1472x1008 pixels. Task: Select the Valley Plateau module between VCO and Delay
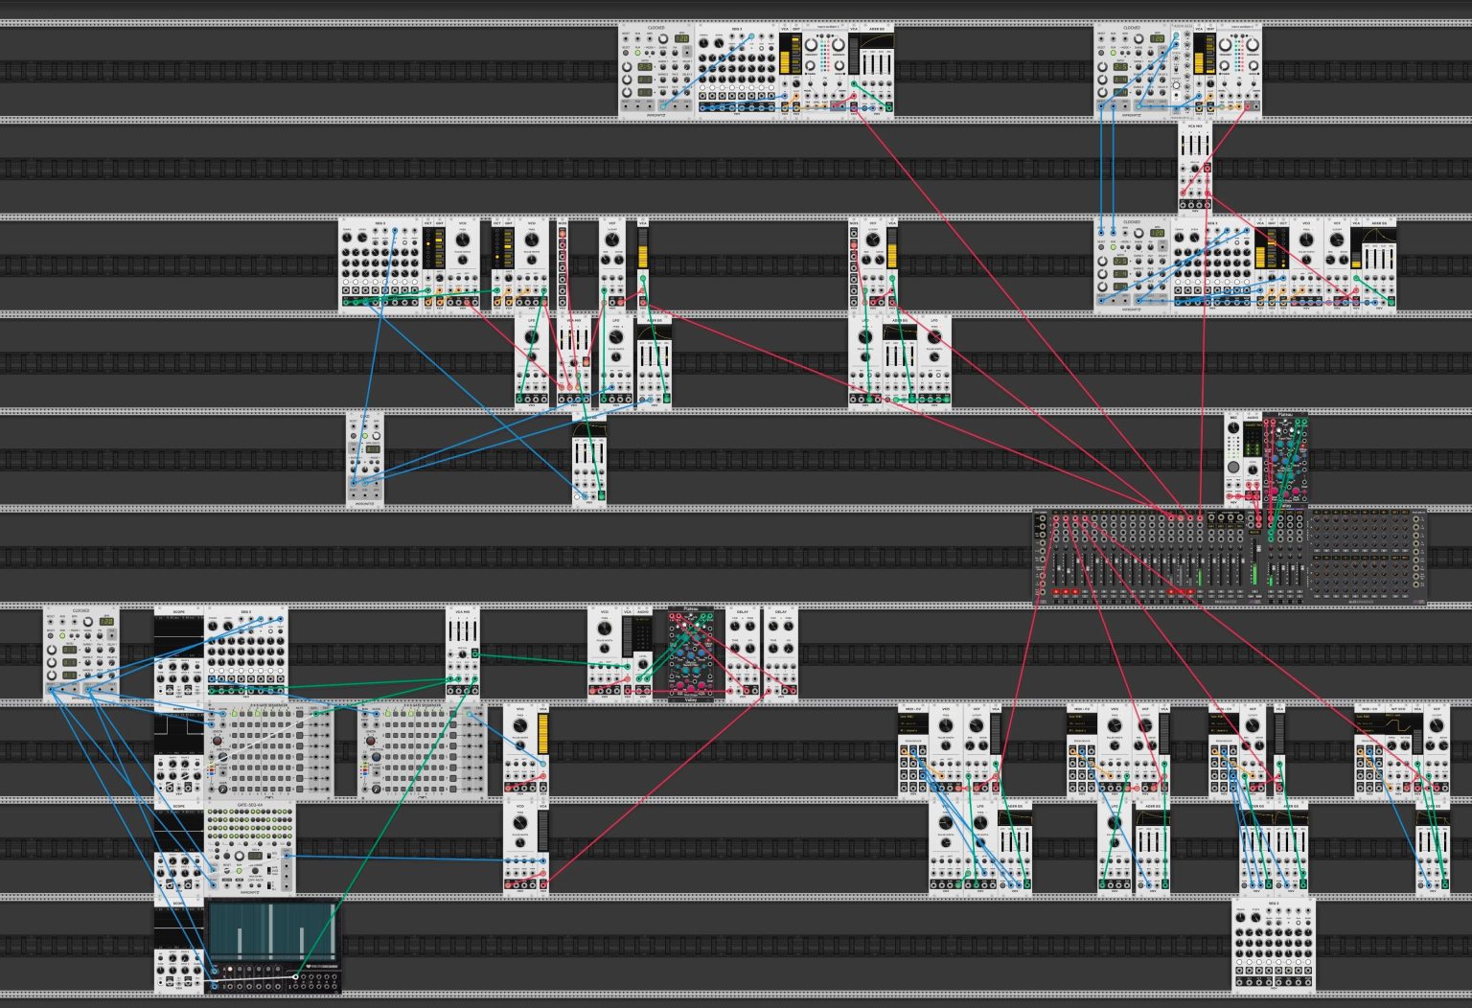pos(691,653)
